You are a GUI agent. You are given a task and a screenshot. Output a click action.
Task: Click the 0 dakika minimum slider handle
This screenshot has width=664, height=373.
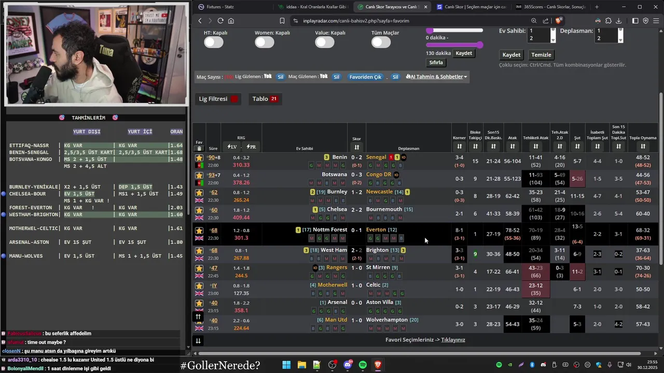[430, 31]
